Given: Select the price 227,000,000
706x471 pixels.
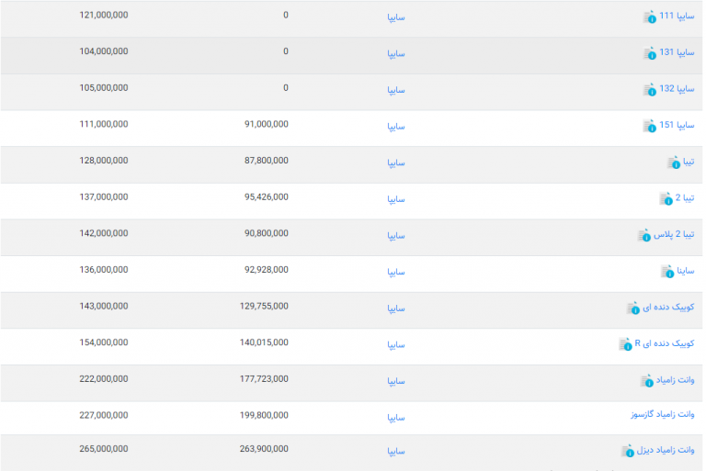Looking at the screenshot, I should point(104,416).
